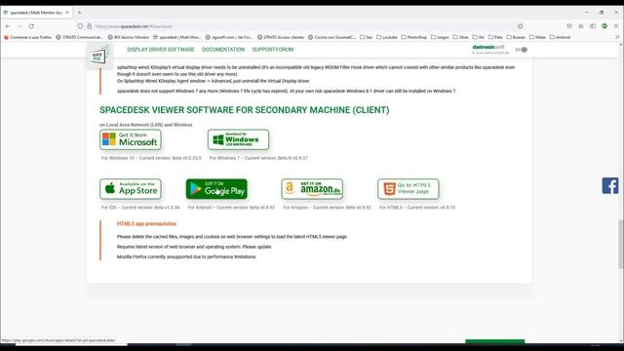Expand the Android bookmark folder
The width and height of the screenshot is (624, 351).
click(x=560, y=37)
